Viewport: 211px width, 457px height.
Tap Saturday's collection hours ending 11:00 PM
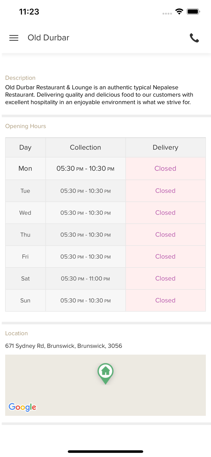(85, 278)
